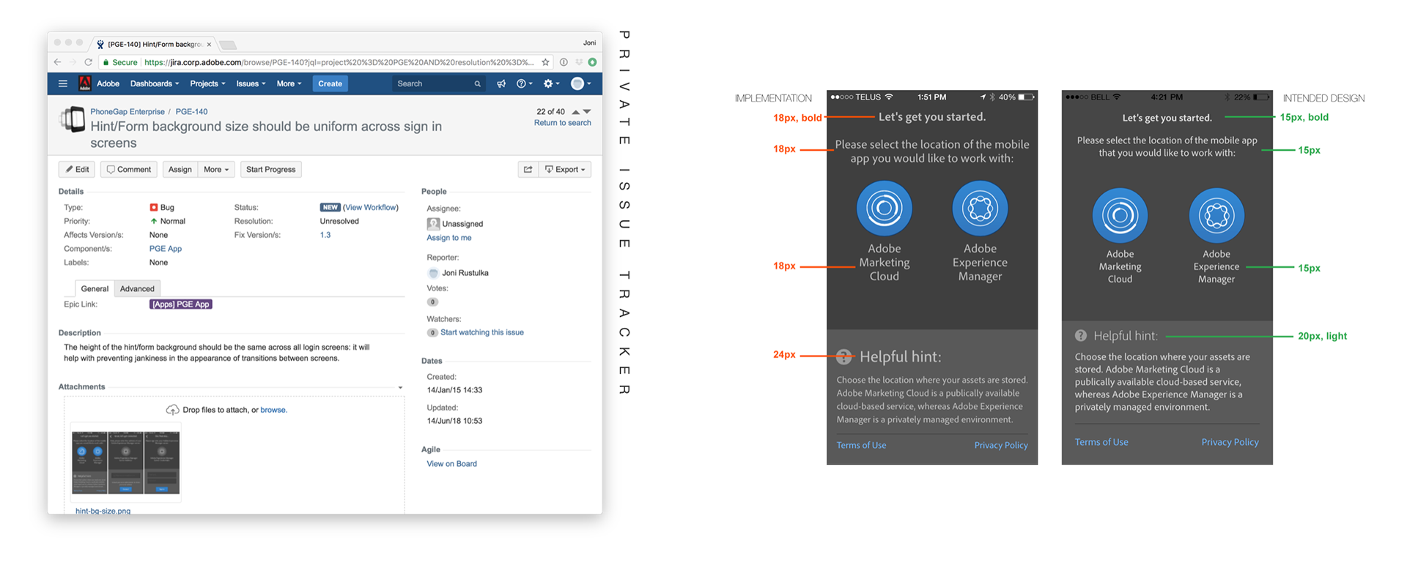Collapse the Attachments section options arrow
This screenshot has width=1407, height=562.
400,387
